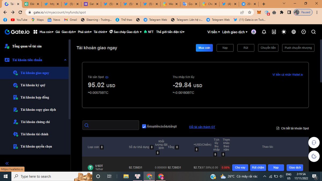Expand Thế giới tiền điện tử dropdown
The width and height of the screenshot is (322, 181).
[170, 32]
